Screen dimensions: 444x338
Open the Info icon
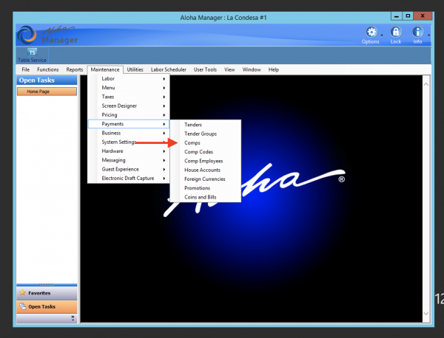(417, 32)
